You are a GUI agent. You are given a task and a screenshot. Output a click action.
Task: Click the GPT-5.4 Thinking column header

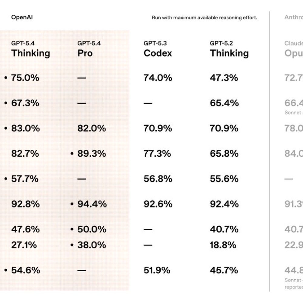(x=31, y=49)
